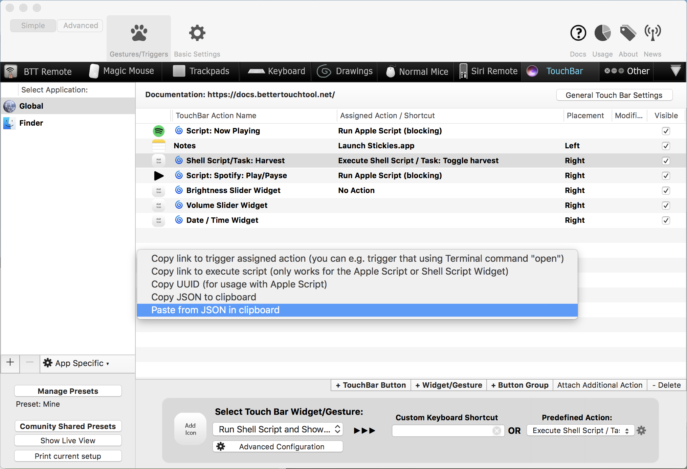Select Paste from JSON in clipboard

coord(215,310)
